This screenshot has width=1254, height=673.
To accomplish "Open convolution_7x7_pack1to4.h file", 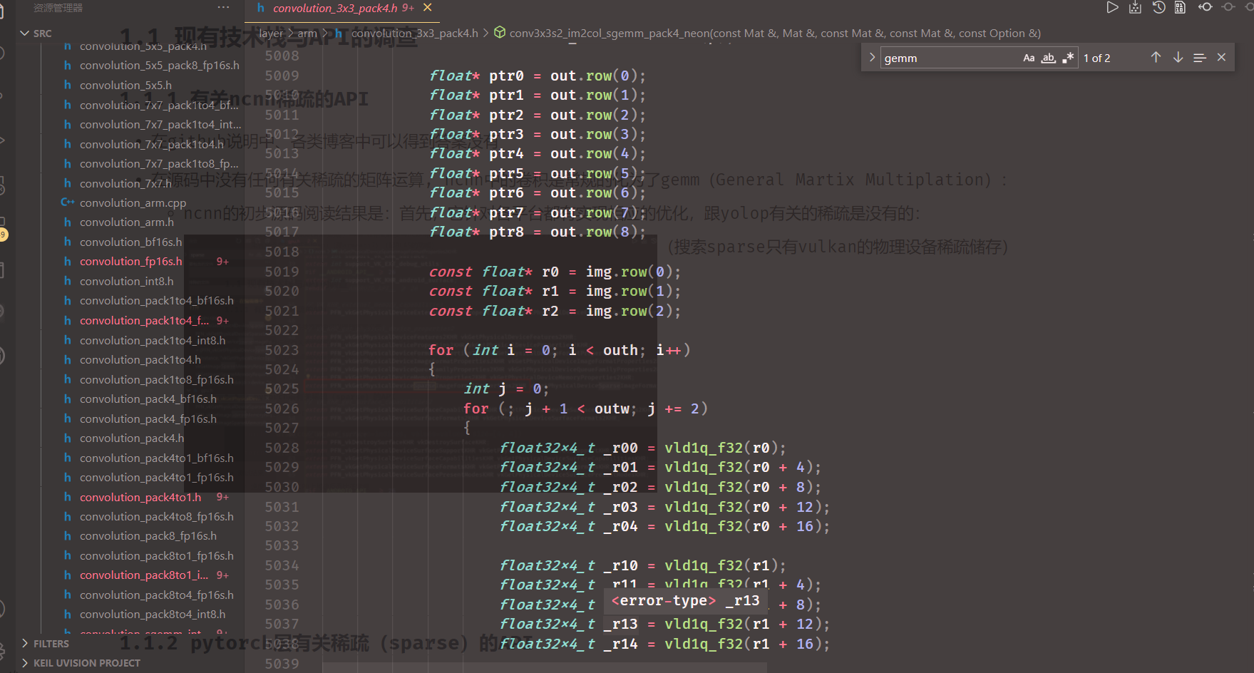I will coord(152,144).
